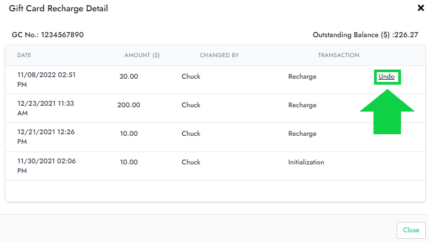The image size is (429, 242).
Task: Click the Gift Card Recharge Detail title
Action: (x=58, y=9)
